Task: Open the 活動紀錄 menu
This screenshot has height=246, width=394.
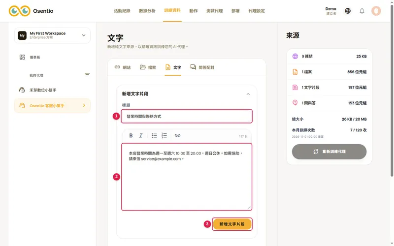Action: pos(122,11)
